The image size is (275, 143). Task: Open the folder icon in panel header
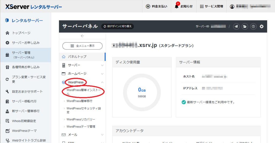point(245,27)
